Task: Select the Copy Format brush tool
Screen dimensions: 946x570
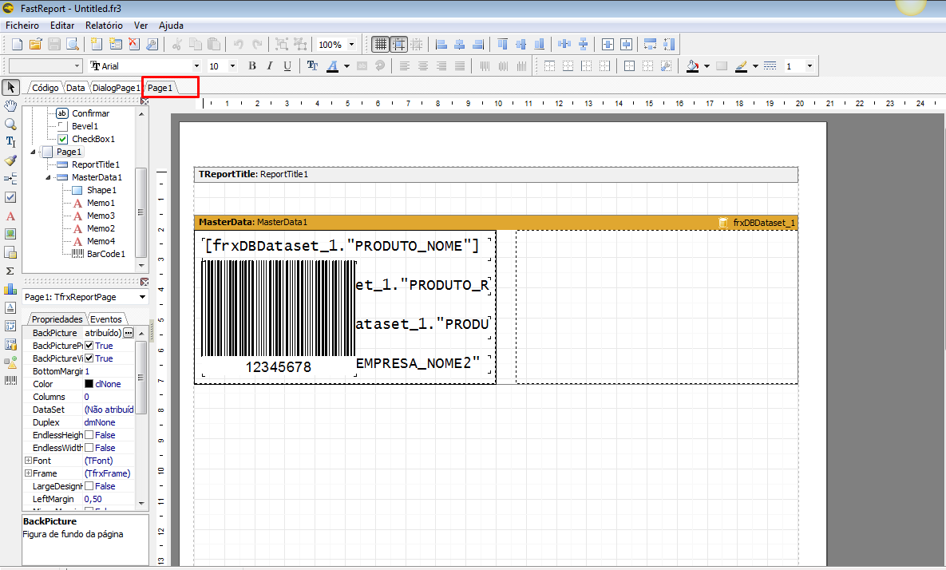Action: 10,160
